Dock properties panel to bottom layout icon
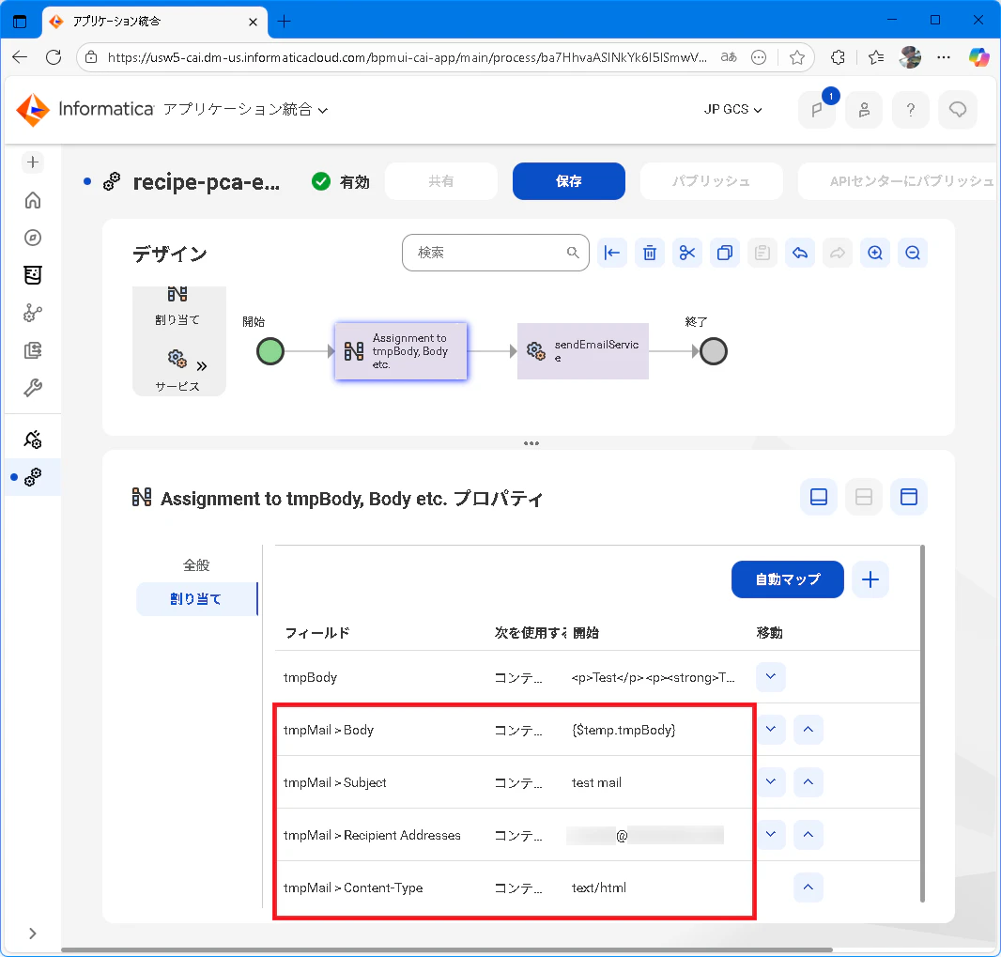1001x957 pixels. [x=819, y=497]
